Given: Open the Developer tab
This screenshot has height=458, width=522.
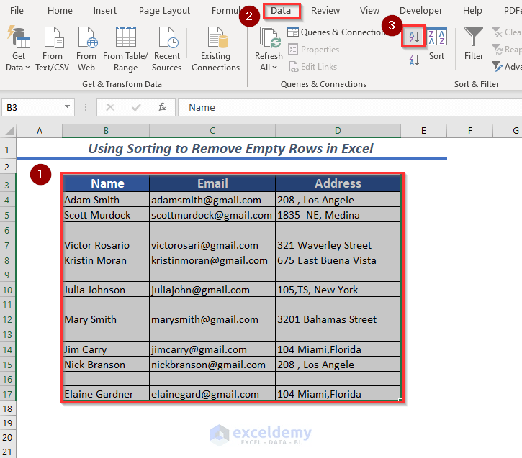Looking at the screenshot, I should click(x=420, y=11).
